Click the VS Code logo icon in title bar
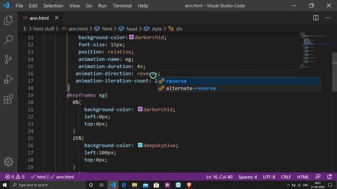Image resolution: width=337 pixels, height=189 pixels. pos(6,5)
